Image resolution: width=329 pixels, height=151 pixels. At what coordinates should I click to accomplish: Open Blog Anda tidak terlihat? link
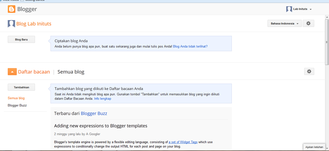190,46
